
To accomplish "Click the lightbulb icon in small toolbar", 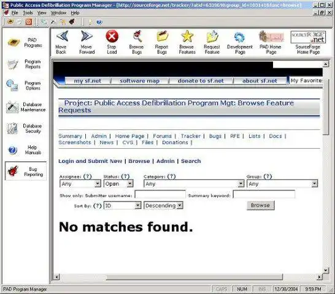I will point(90,22).
